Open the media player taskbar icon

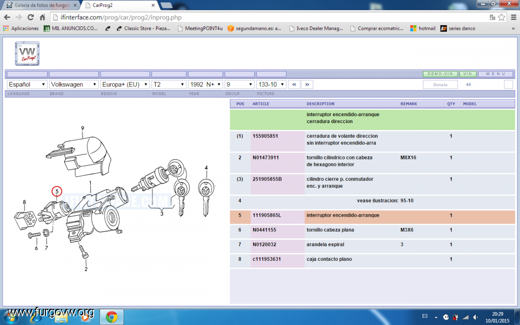pyautogui.click(x=85, y=317)
